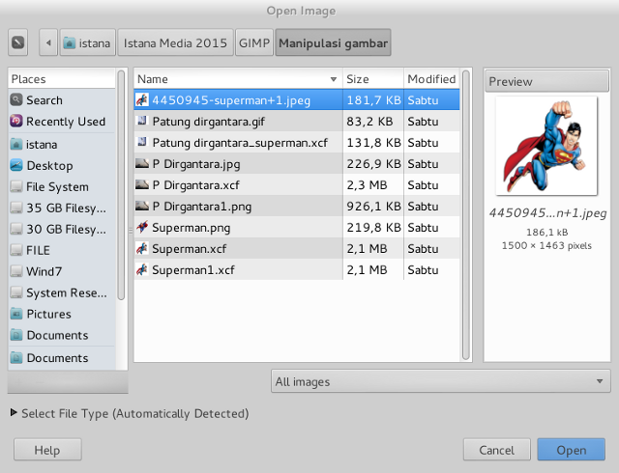Select file Superman1.xcf
Image resolution: width=619 pixels, height=473 pixels.
pos(297,270)
